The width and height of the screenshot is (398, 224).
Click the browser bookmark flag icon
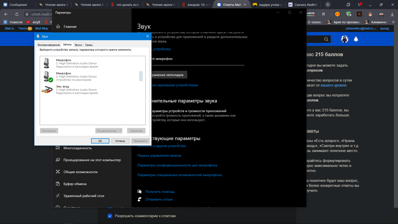(323, 14)
